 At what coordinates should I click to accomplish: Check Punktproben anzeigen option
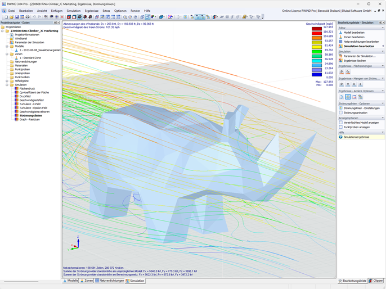pyautogui.click(x=341, y=127)
